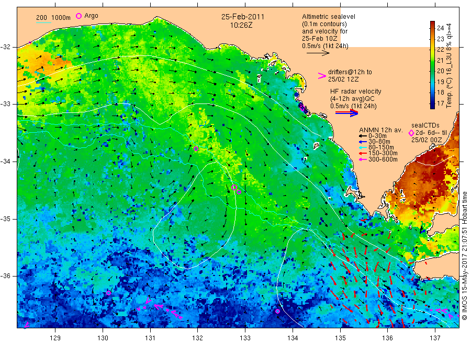Click the HF radar red-blue arrow legend

[x=346, y=113]
